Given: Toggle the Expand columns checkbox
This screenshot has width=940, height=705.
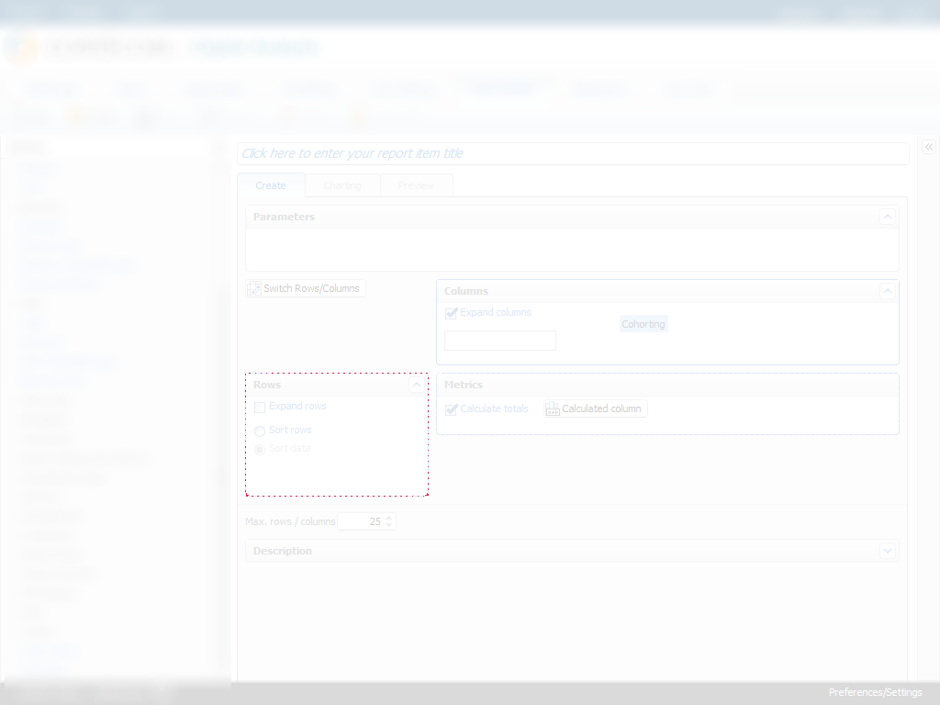Looking at the screenshot, I should tap(452, 314).
